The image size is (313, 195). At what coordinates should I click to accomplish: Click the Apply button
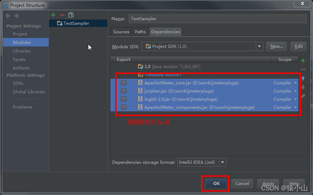coord(268,183)
